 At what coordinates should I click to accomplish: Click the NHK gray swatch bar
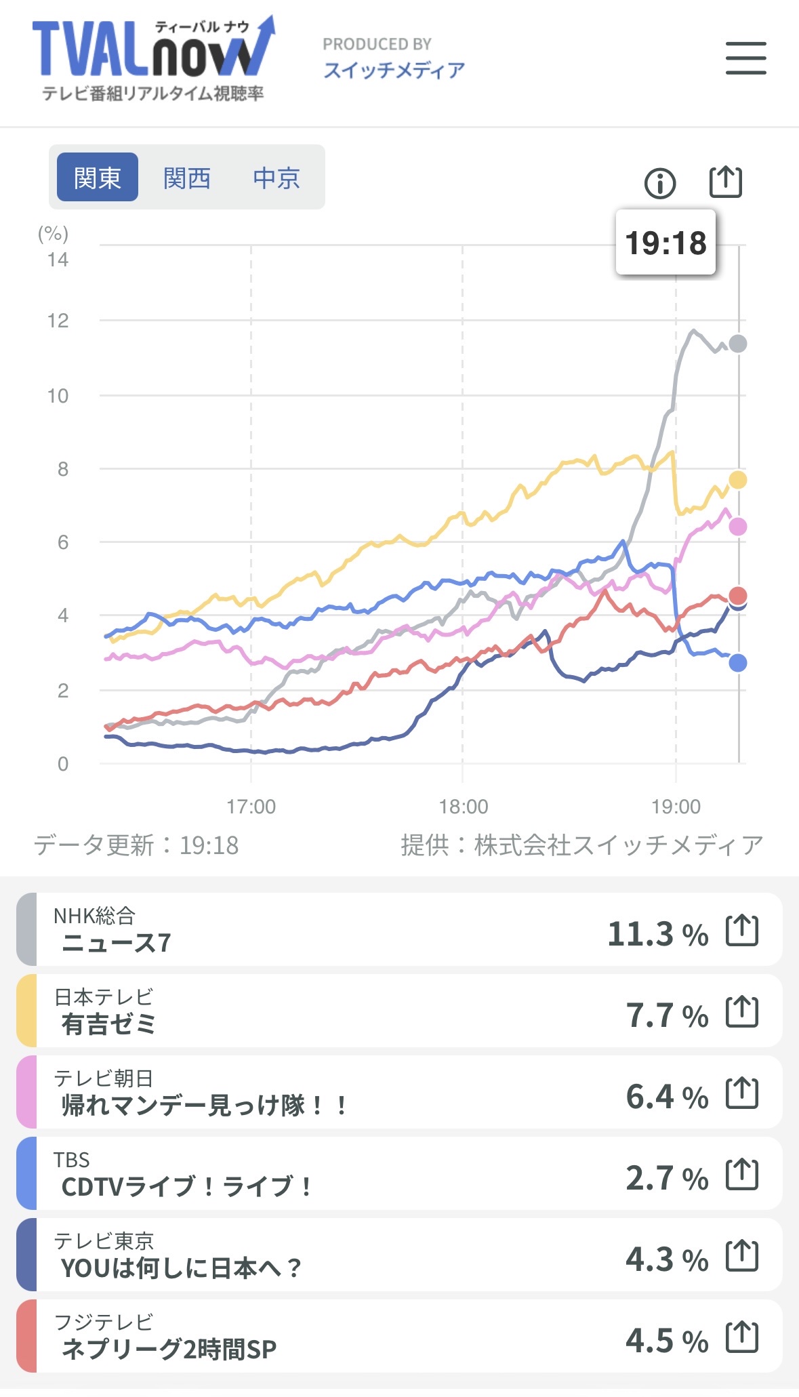click(26, 929)
